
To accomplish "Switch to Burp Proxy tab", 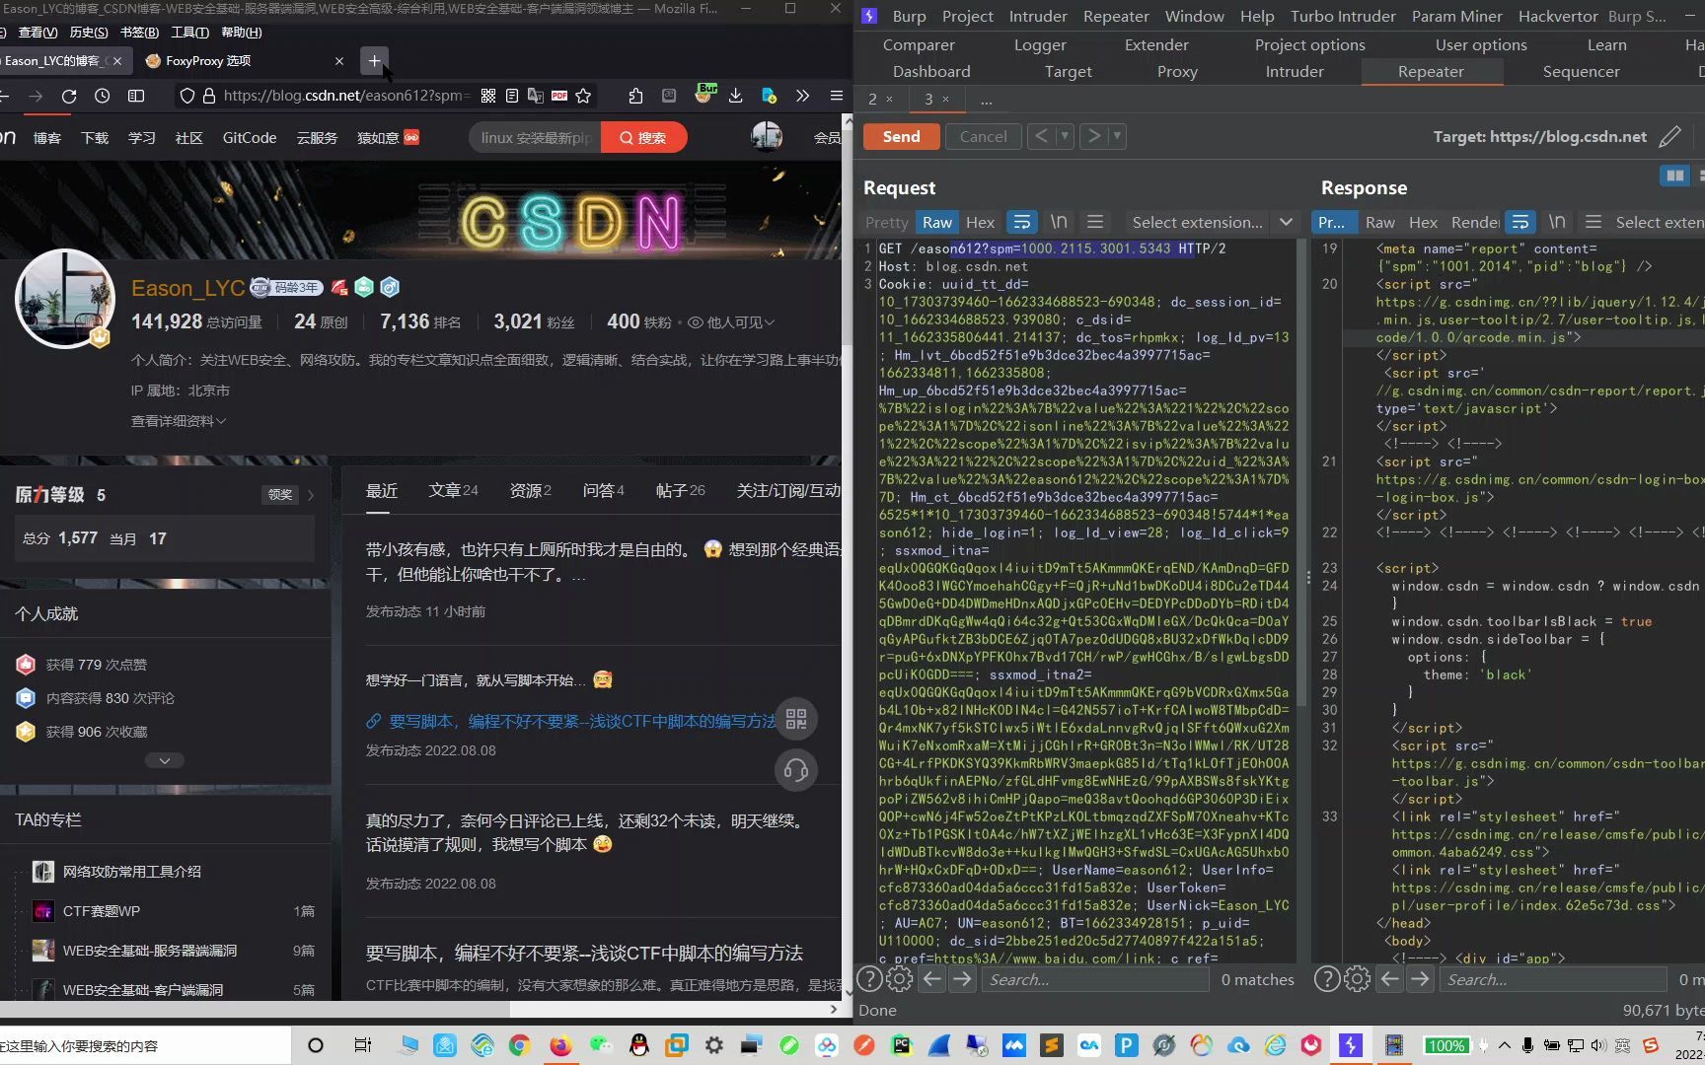I will [x=1177, y=71].
